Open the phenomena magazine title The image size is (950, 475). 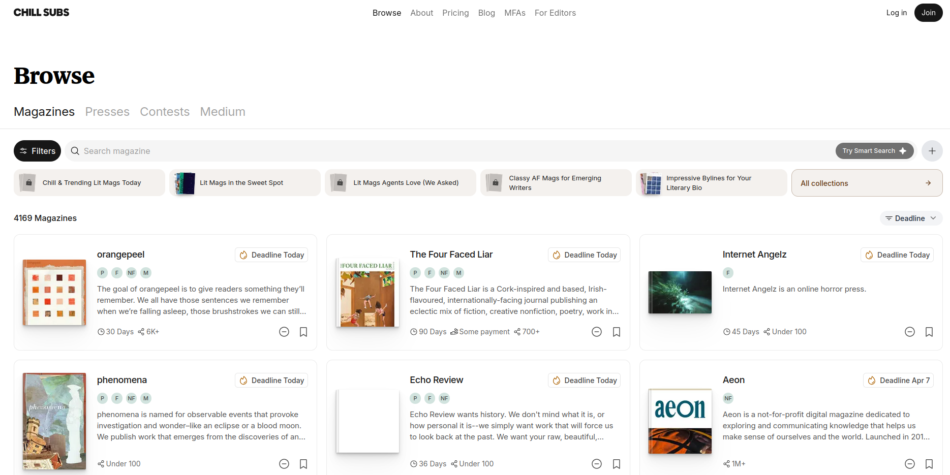pyautogui.click(x=122, y=380)
